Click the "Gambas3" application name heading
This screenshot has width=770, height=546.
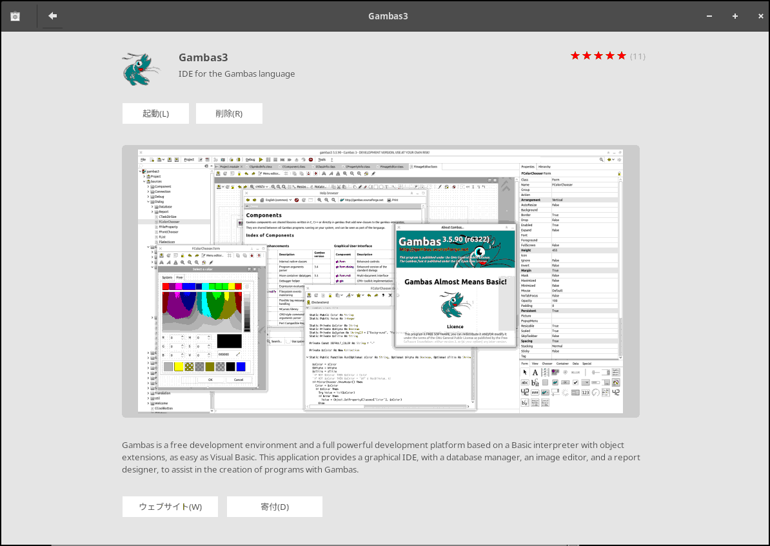pos(203,57)
